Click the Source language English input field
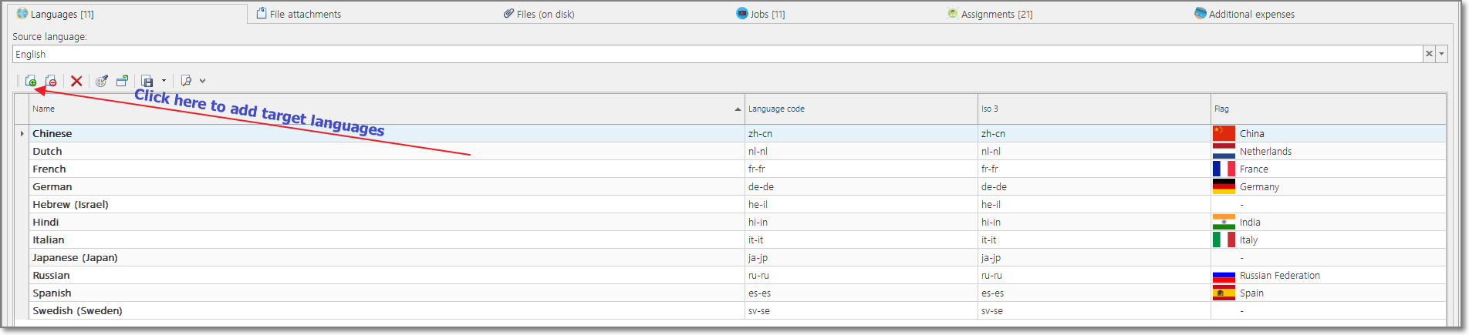Image resolution: width=1469 pixels, height=335 pixels. tap(718, 54)
